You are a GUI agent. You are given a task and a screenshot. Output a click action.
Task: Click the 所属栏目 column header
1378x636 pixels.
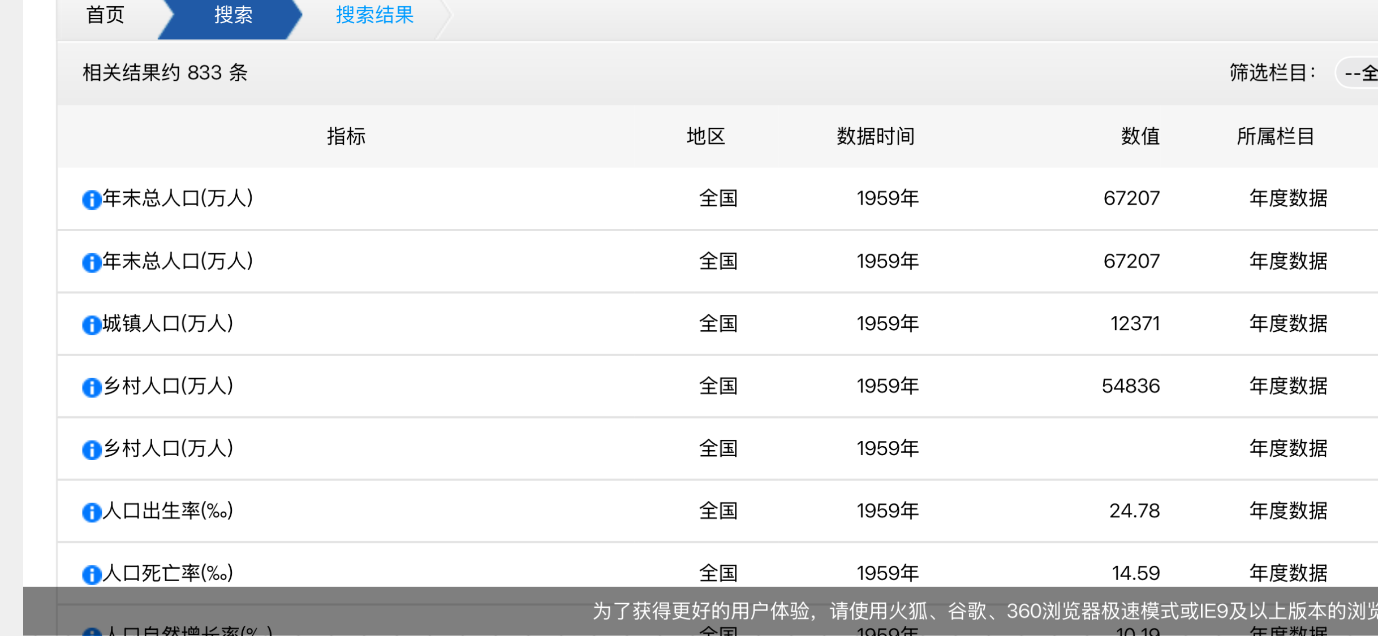[1275, 136]
